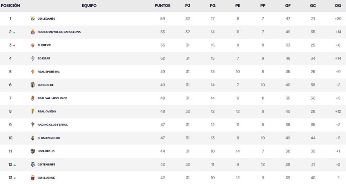
Task: Open the CD Tenerife team link
Action: point(46,165)
